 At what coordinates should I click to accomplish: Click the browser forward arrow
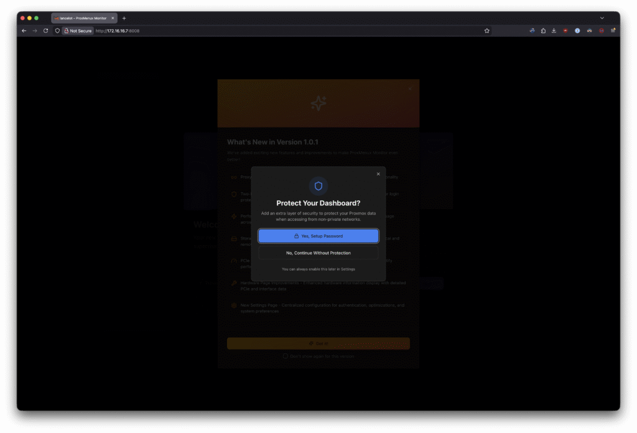point(35,30)
